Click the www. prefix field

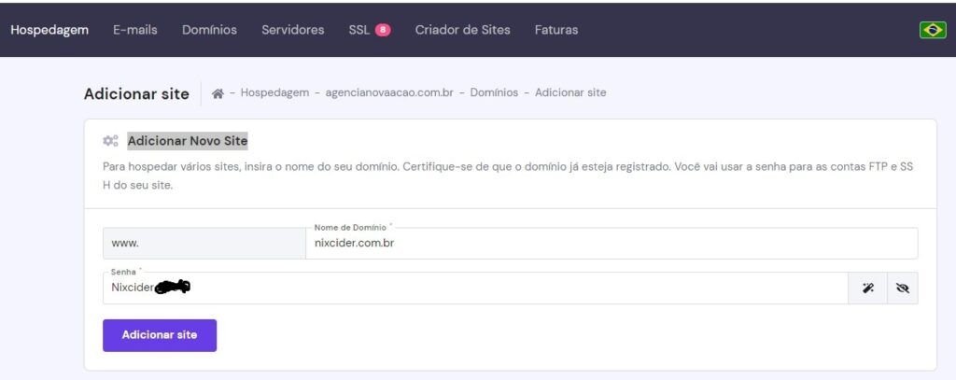pos(204,244)
